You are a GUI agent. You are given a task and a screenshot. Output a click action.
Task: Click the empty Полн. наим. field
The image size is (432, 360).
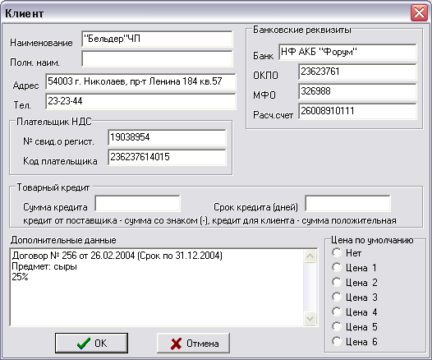(157, 58)
